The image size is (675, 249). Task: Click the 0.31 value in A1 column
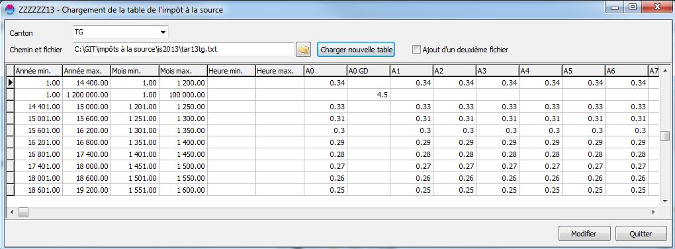point(411,119)
